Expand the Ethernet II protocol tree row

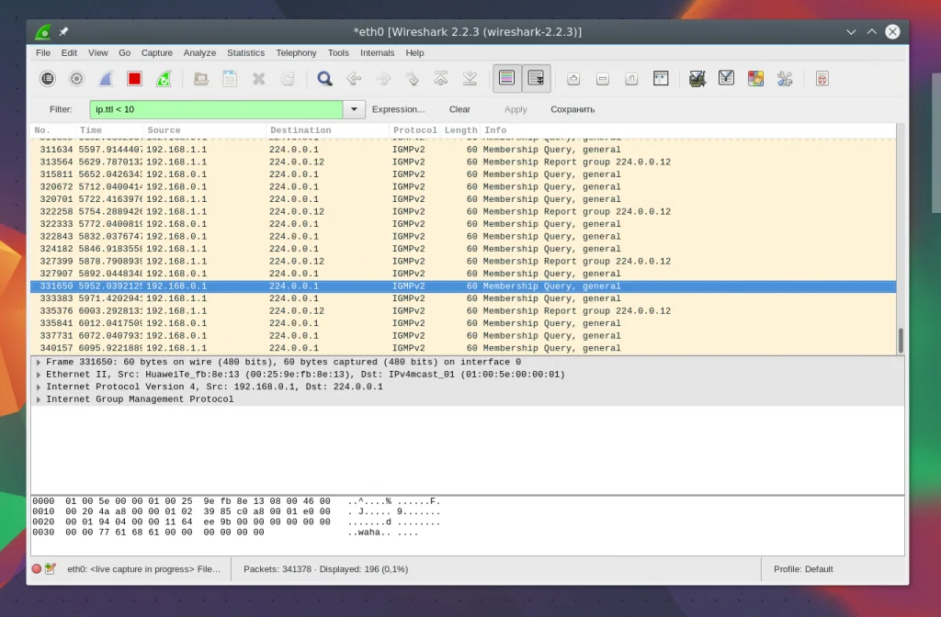point(38,375)
